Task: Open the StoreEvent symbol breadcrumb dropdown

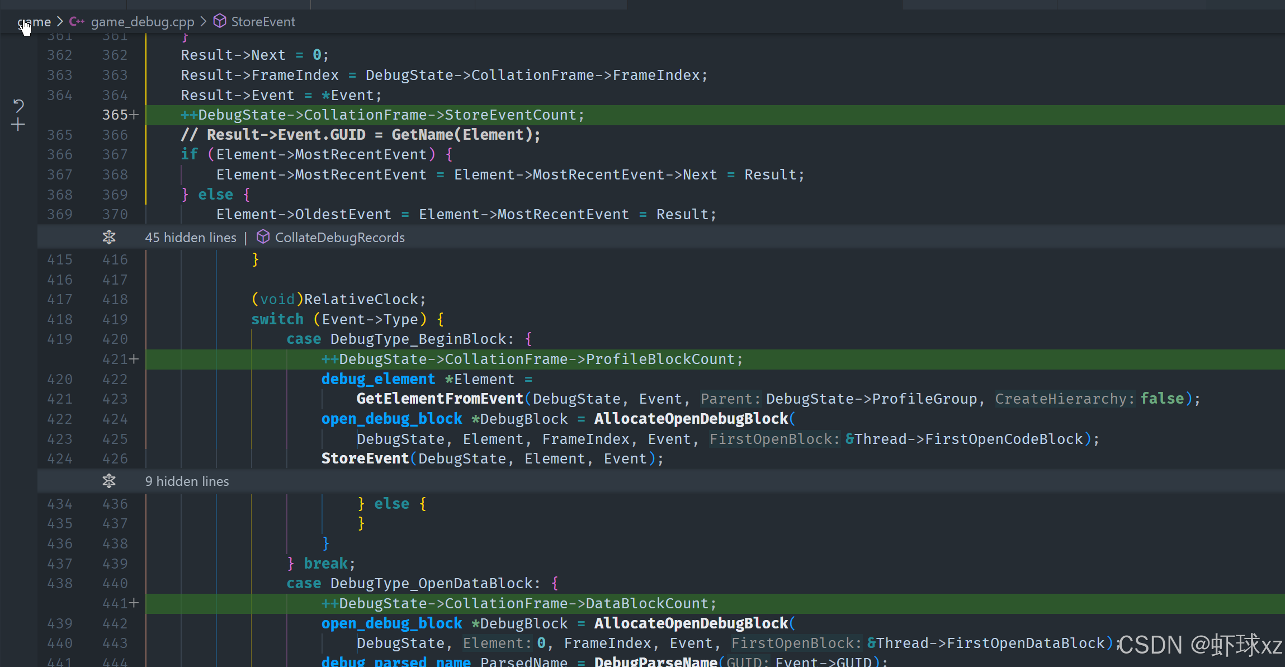Action: (263, 22)
